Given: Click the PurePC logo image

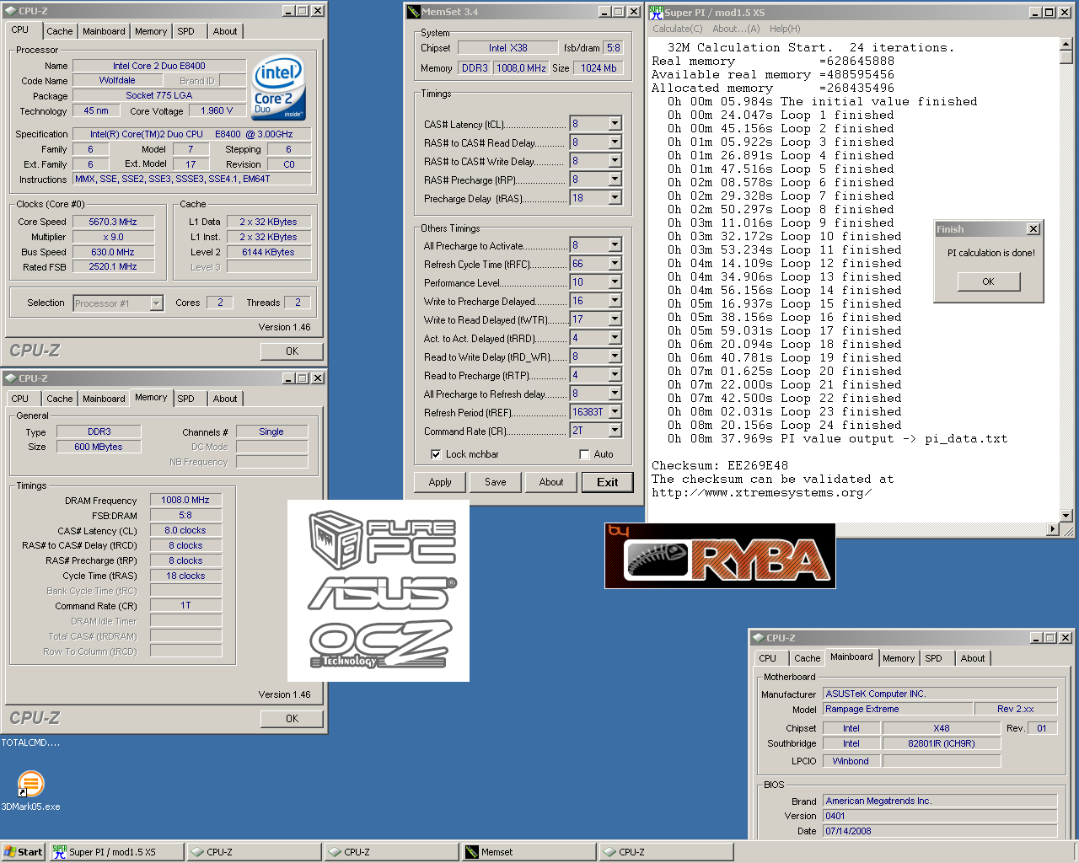Looking at the screenshot, I should [382, 539].
